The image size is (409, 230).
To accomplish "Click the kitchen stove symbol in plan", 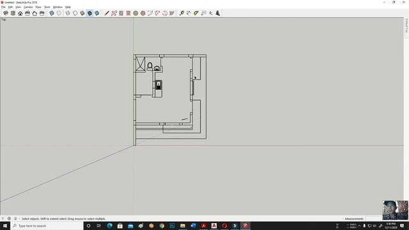I will pos(158,85).
